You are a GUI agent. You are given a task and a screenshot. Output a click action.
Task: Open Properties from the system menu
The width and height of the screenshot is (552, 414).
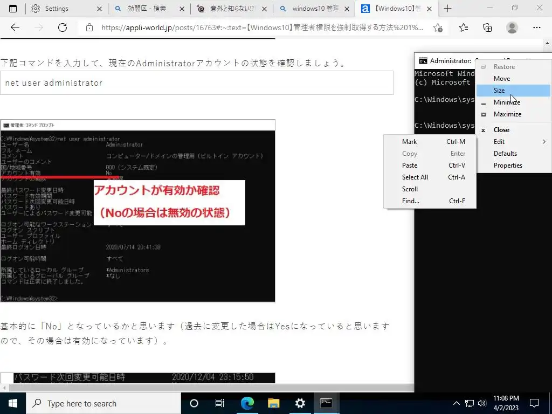(x=513, y=165)
